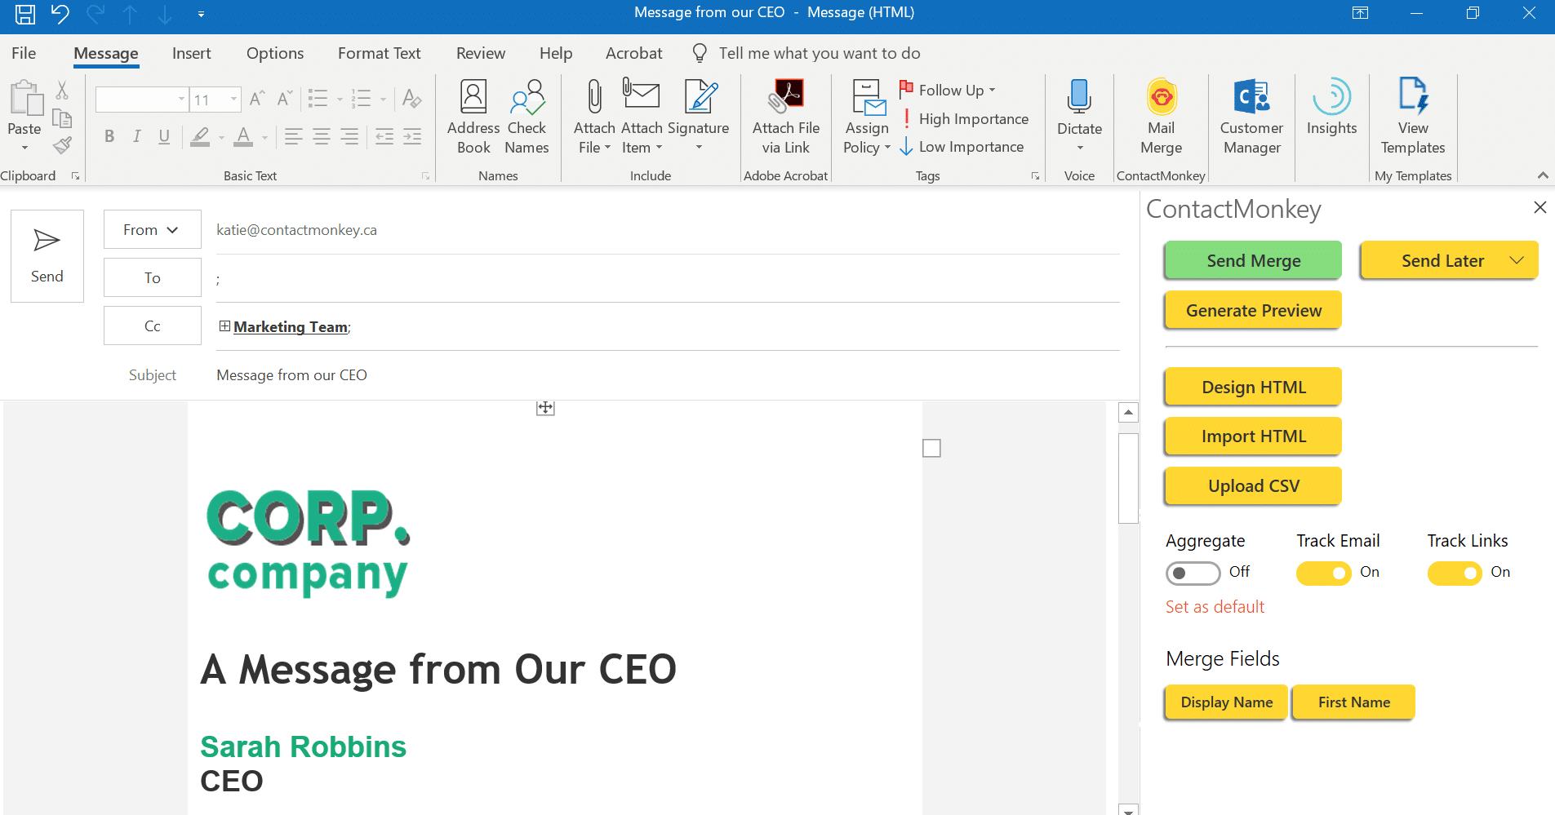Viewport: 1555px width, 815px height.
Task: Toggle italic formatting
Action: pos(137,136)
